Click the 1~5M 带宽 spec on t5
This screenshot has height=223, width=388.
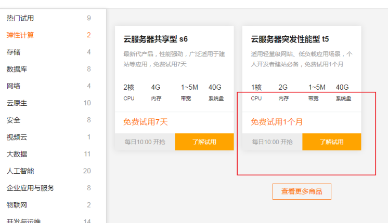click(317, 92)
